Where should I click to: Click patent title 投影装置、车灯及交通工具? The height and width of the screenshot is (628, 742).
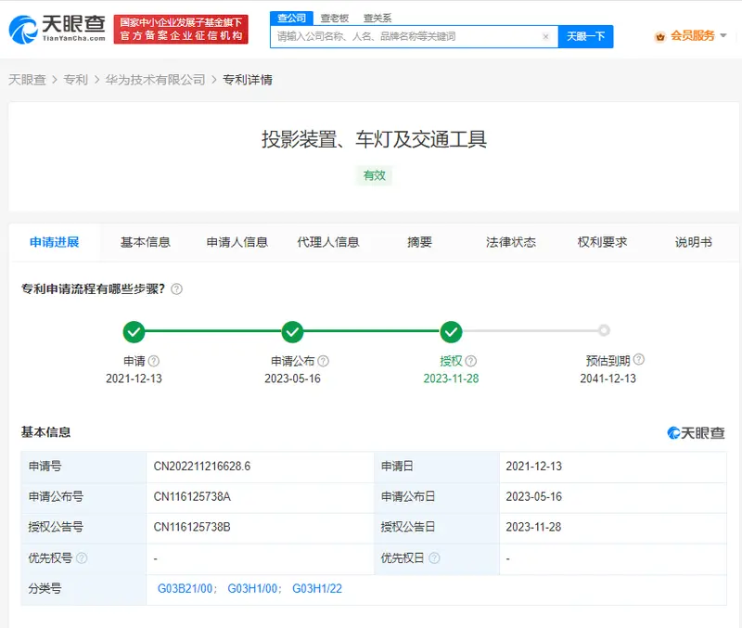[375, 139]
